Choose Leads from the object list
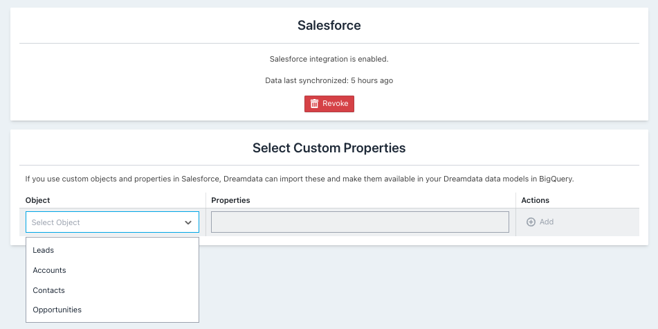 [113, 251]
